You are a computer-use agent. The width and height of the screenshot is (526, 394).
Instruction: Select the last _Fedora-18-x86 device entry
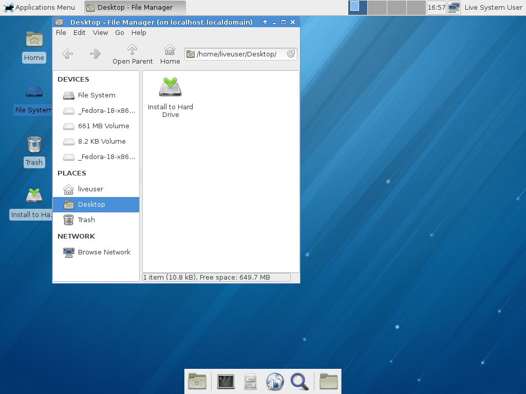coord(96,157)
